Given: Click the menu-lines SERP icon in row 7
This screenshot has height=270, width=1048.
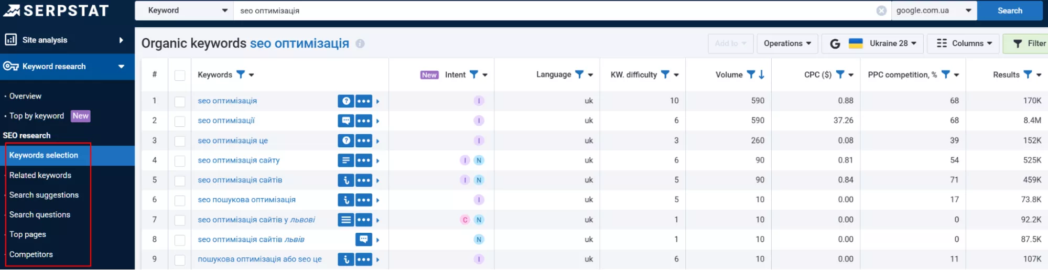Looking at the screenshot, I should 346,220.
